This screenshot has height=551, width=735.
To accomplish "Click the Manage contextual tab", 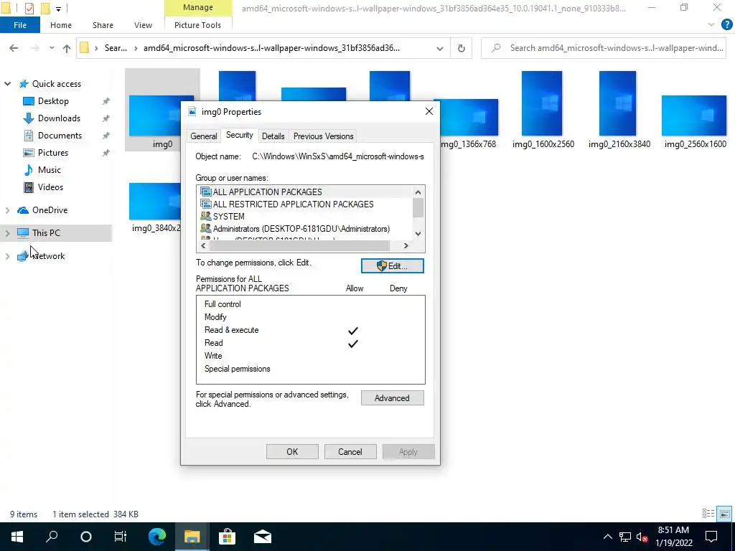I will (x=198, y=7).
